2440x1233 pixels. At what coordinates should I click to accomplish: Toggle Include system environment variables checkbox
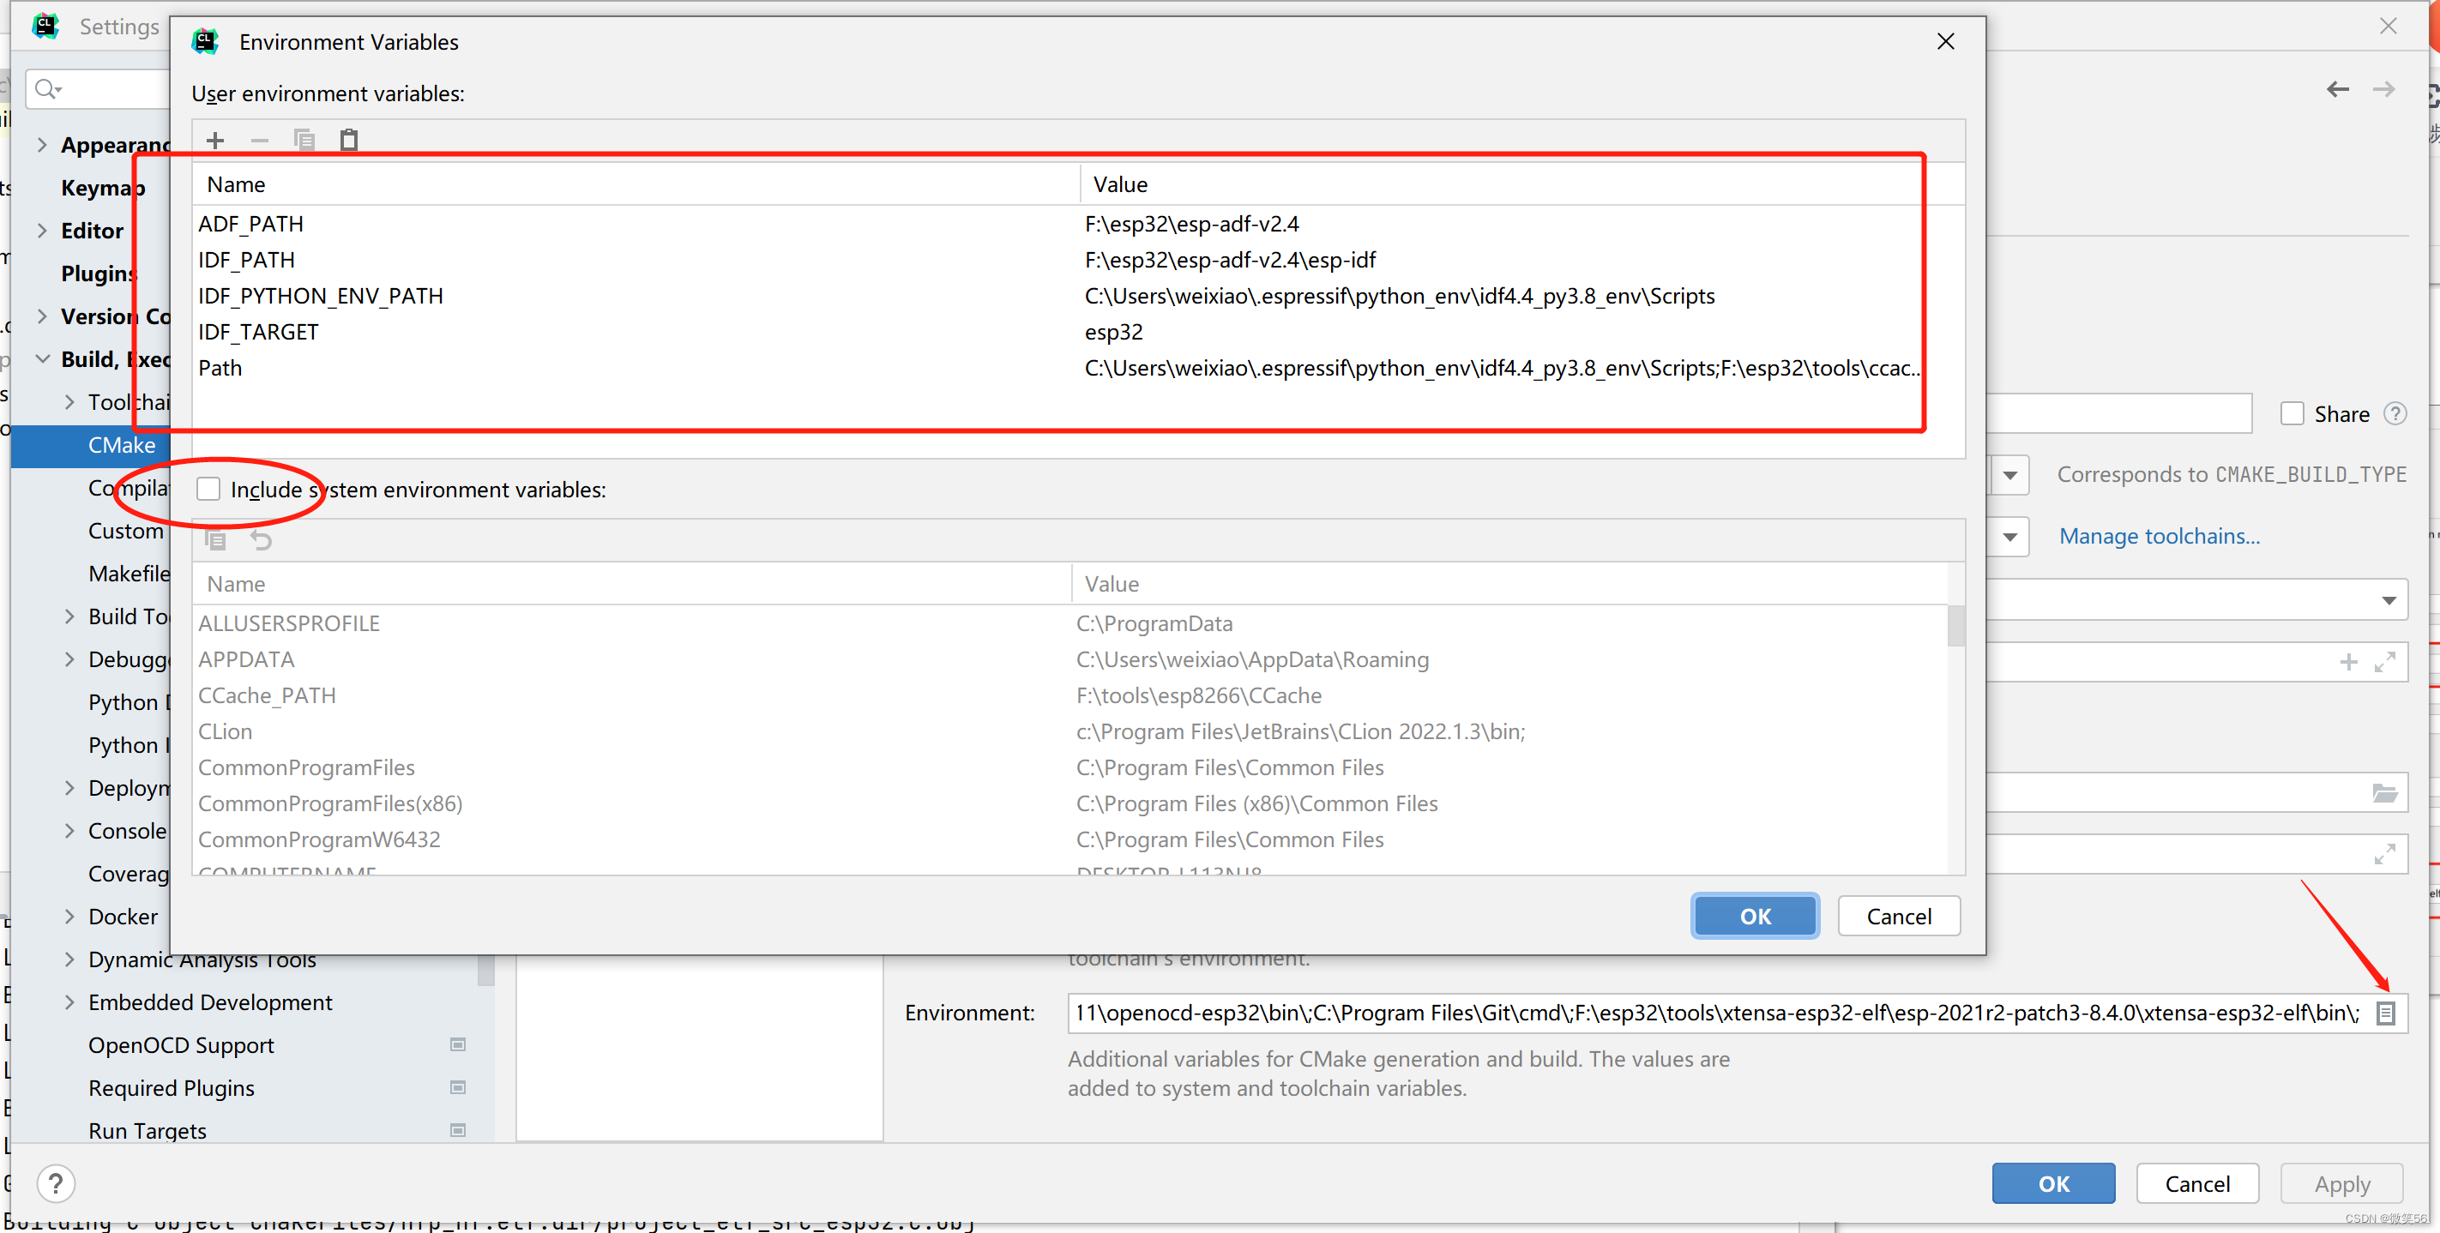208,489
